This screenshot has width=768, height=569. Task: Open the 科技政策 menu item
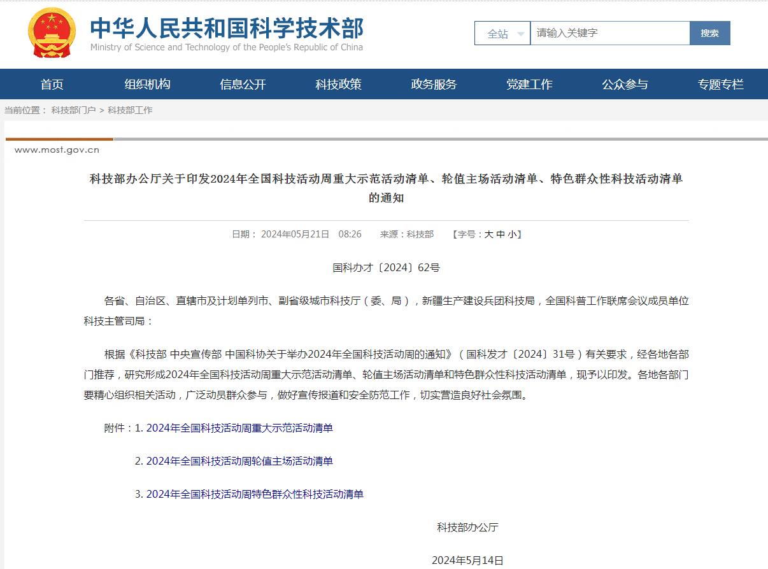click(x=338, y=85)
